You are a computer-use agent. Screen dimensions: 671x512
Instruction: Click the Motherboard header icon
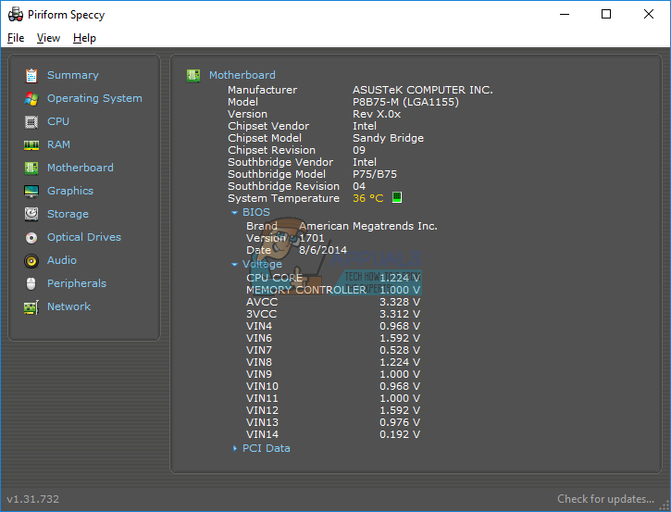(x=193, y=75)
